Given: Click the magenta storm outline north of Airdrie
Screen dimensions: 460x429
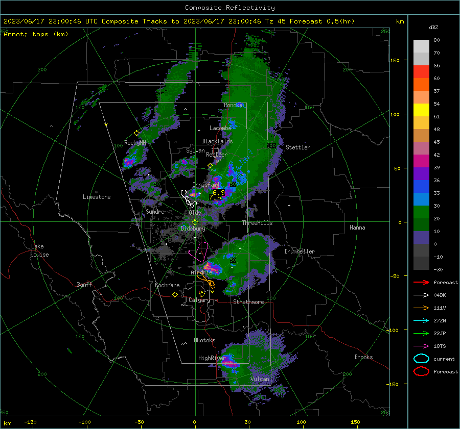Looking at the screenshot, I should point(199,252).
